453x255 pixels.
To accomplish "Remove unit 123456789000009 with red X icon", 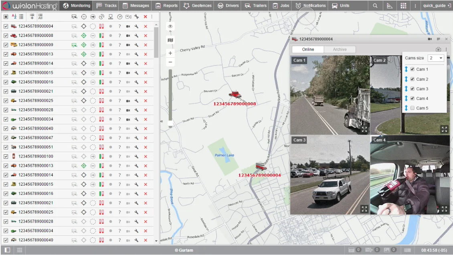I will (x=146, y=45).
